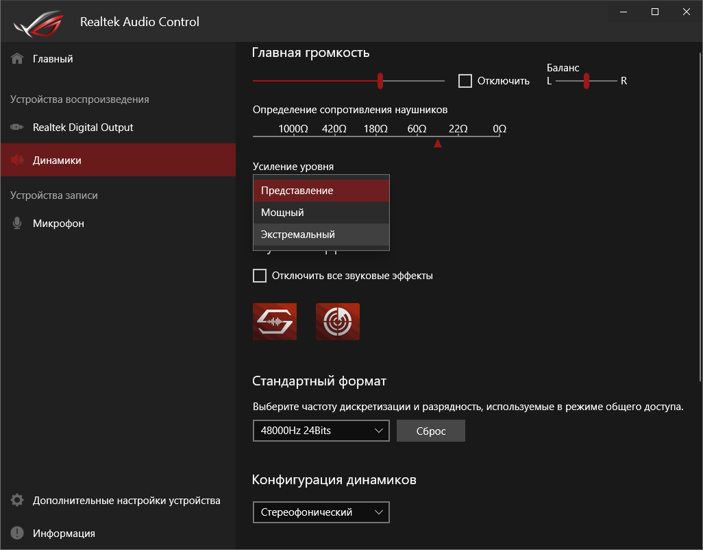703x550 pixels.
Task: Click the gear icon for additional settings
Action: [17, 501]
